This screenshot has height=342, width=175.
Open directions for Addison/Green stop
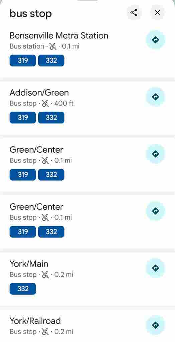tap(155, 97)
